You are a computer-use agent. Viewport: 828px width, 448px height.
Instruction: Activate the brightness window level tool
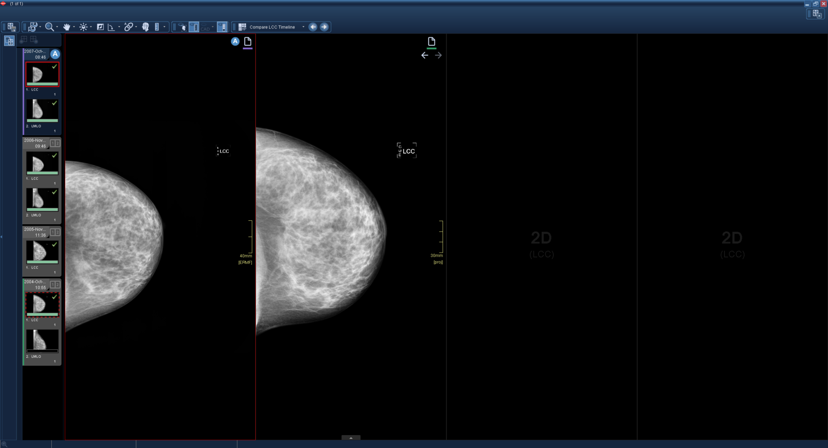[83, 27]
